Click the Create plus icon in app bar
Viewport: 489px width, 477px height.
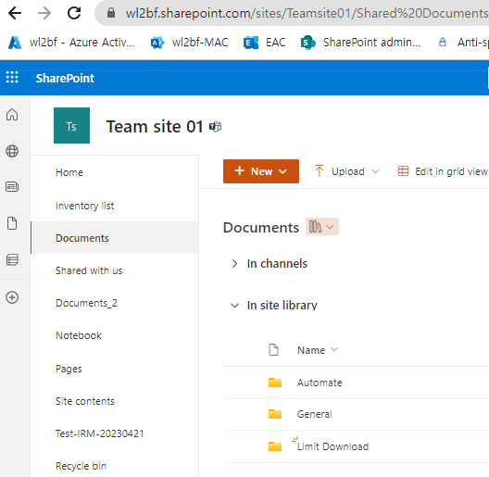pyautogui.click(x=12, y=297)
